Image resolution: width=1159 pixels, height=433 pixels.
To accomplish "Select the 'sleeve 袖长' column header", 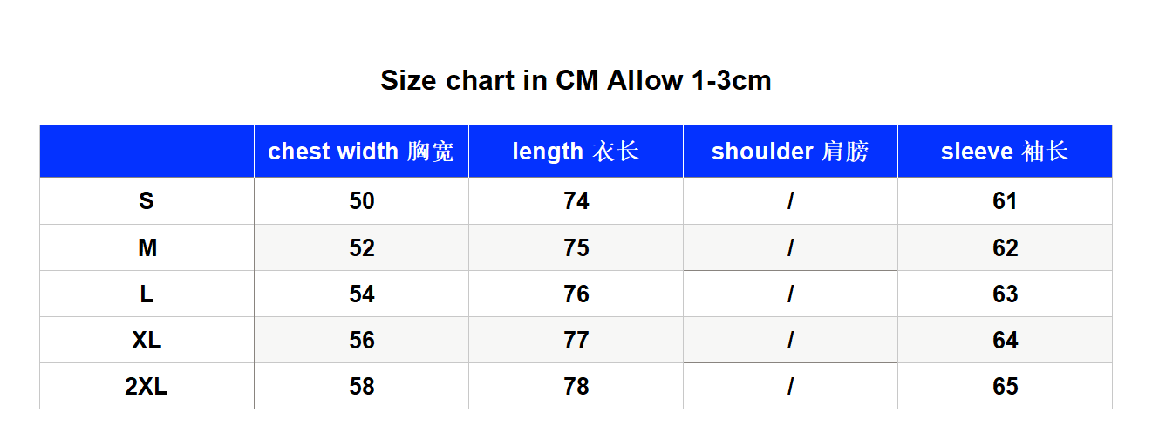I will (1005, 152).
